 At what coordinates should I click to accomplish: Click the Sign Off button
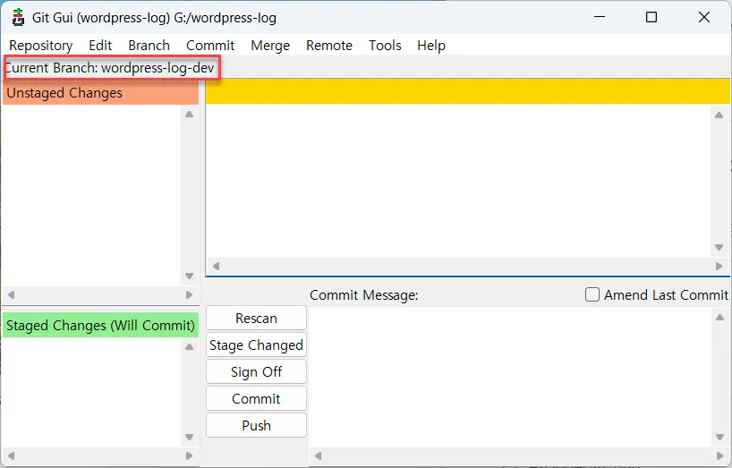pos(256,372)
